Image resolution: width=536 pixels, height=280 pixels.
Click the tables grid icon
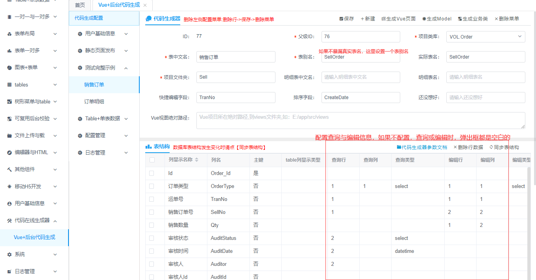[x=9, y=85]
